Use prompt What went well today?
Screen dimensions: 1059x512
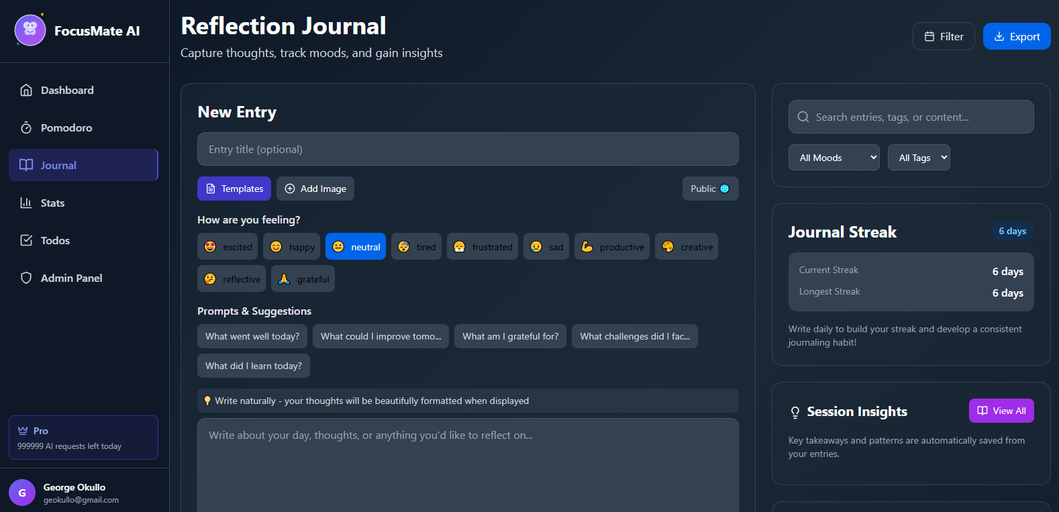point(252,336)
